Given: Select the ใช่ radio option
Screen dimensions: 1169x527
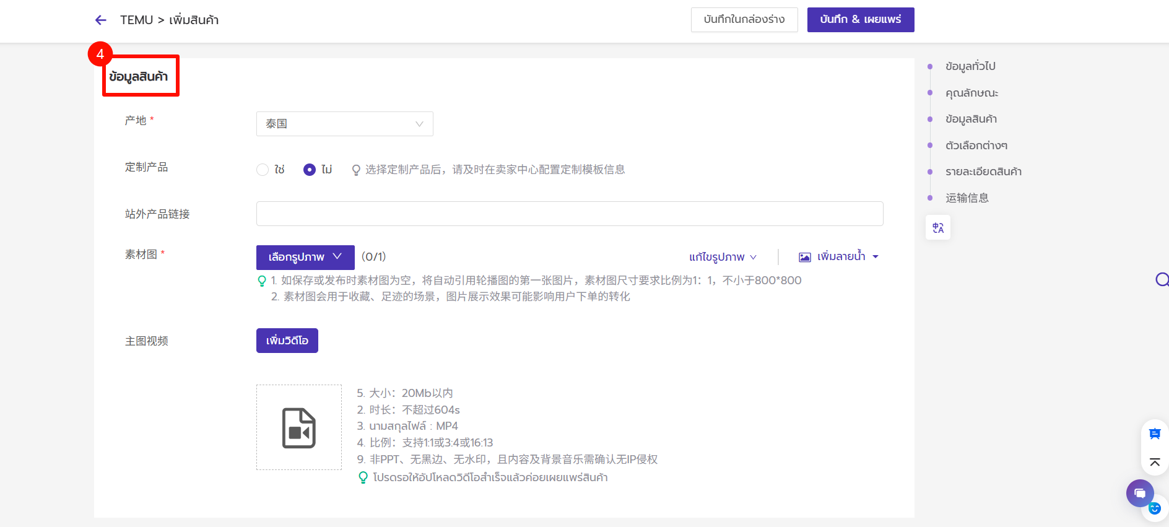Looking at the screenshot, I should tap(263, 170).
